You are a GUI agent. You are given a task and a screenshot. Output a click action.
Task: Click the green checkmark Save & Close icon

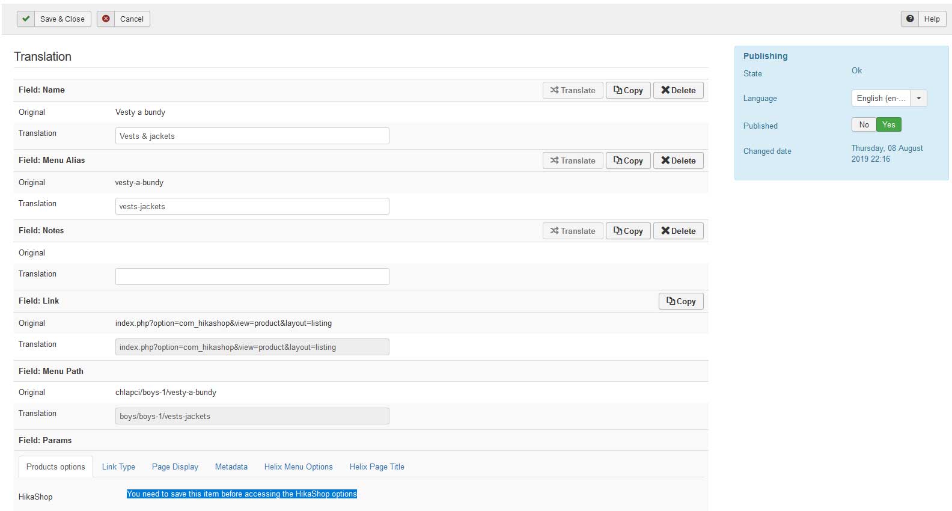point(26,19)
